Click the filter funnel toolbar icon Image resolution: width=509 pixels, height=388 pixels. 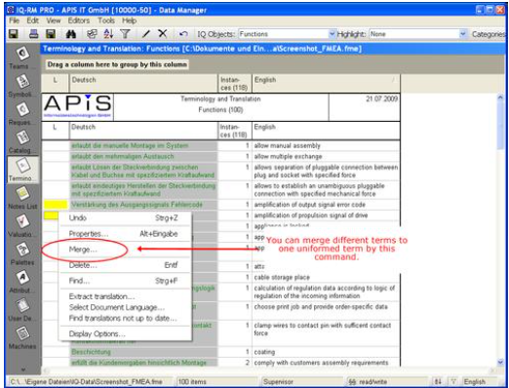point(125,34)
